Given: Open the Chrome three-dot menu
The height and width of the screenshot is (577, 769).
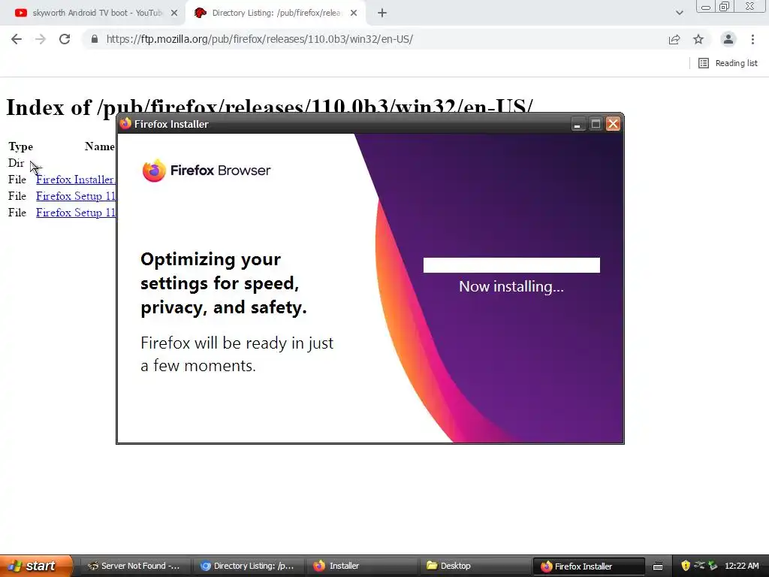Looking at the screenshot, I should coord(752,39).
